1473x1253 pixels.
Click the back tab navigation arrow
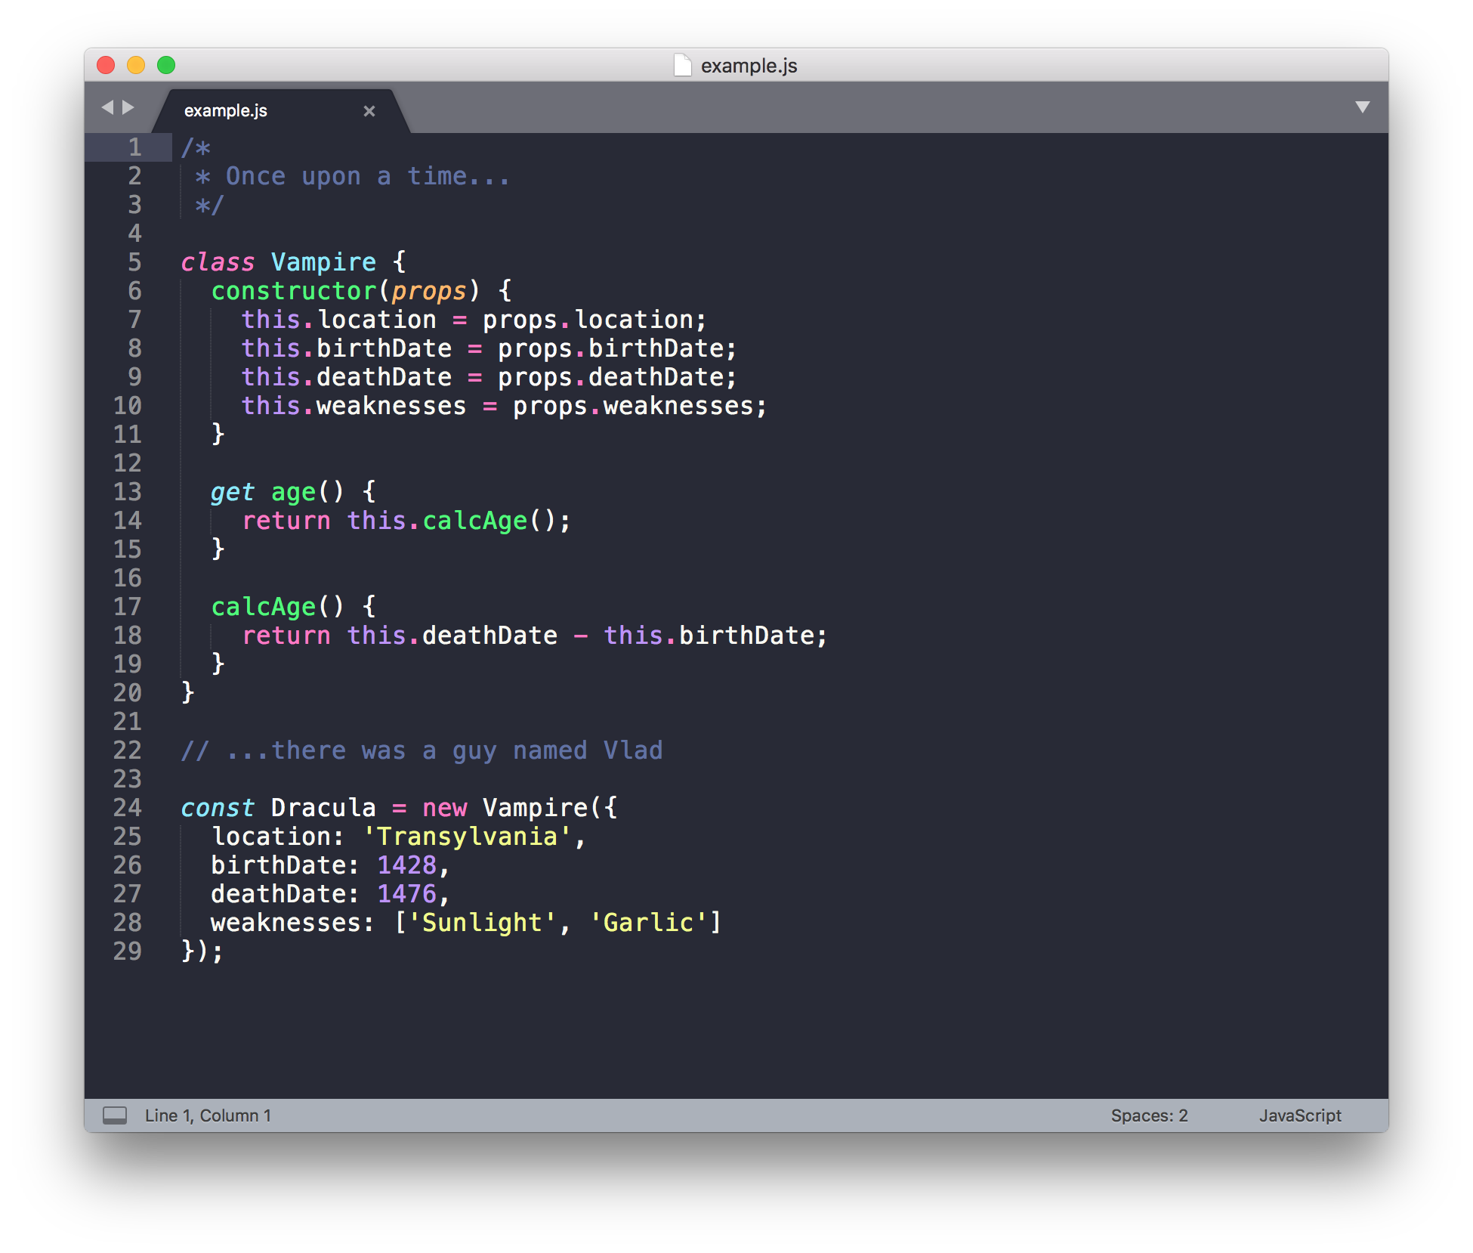click(107, 107)
